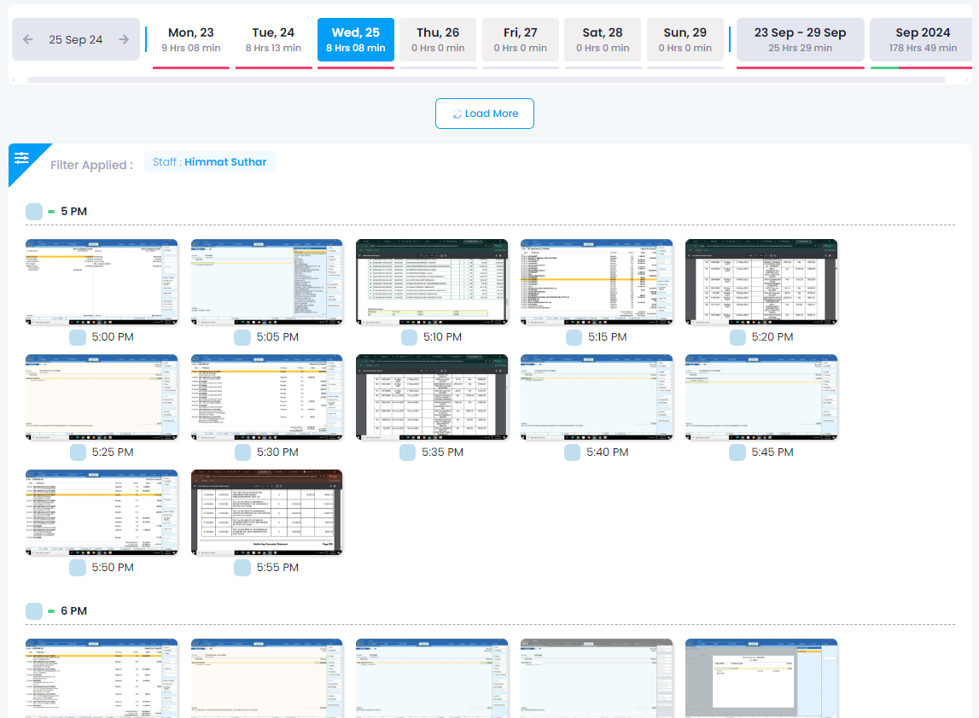
Task: Open the 5:20 PM screenshot thumbnail
Action: click(x=760, y=282)
